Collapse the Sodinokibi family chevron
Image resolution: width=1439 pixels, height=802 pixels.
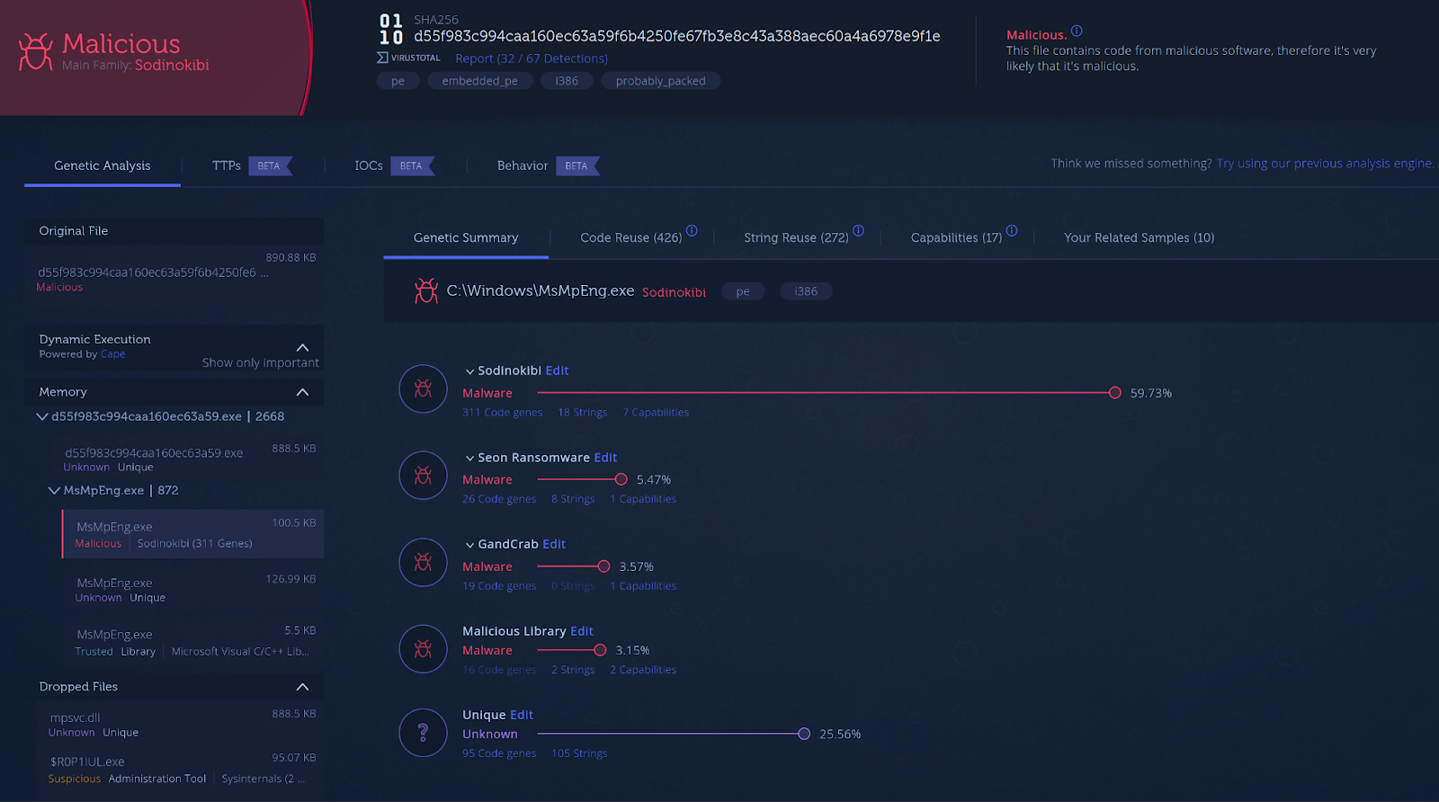click(469, 371)
